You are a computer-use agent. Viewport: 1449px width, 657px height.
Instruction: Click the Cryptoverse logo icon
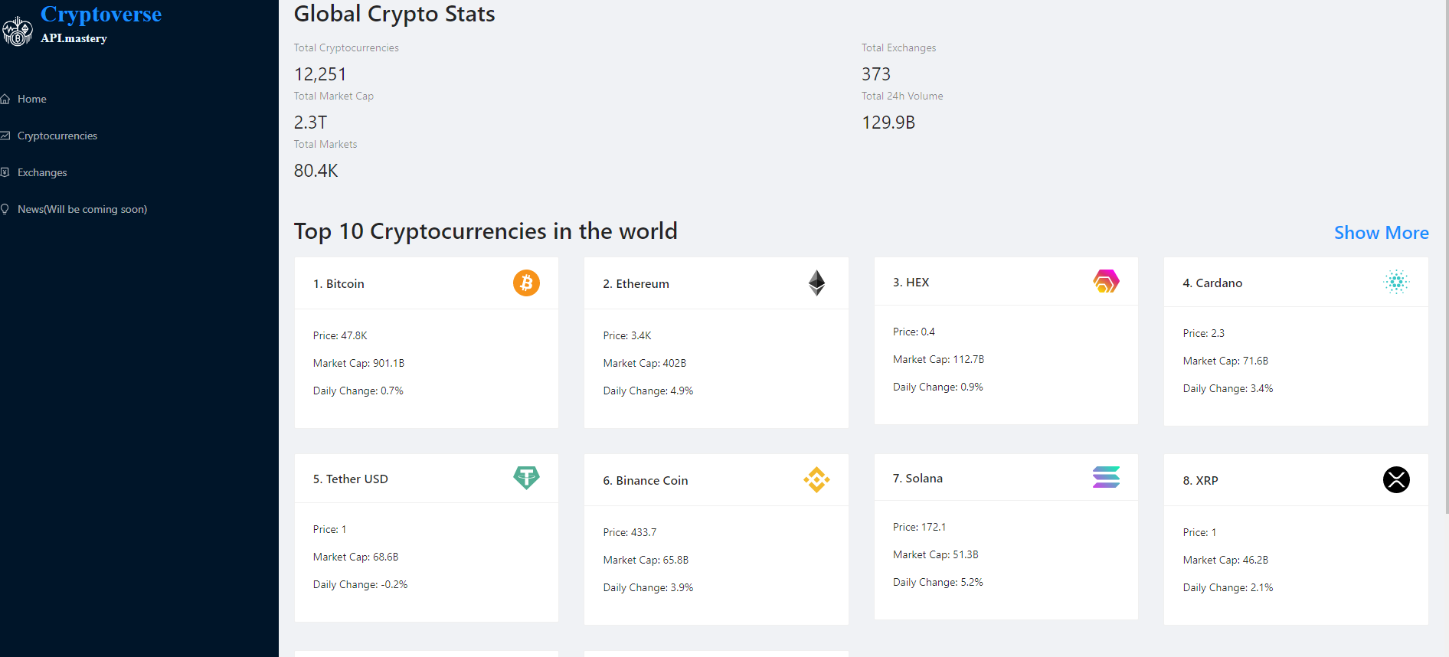click(17, 31)
